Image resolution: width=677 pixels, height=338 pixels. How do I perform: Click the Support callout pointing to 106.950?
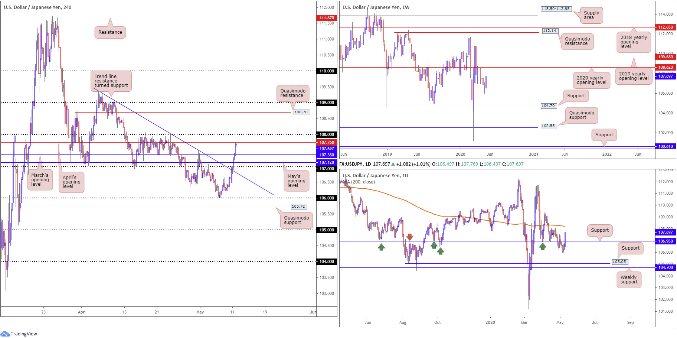click(599, 230)
